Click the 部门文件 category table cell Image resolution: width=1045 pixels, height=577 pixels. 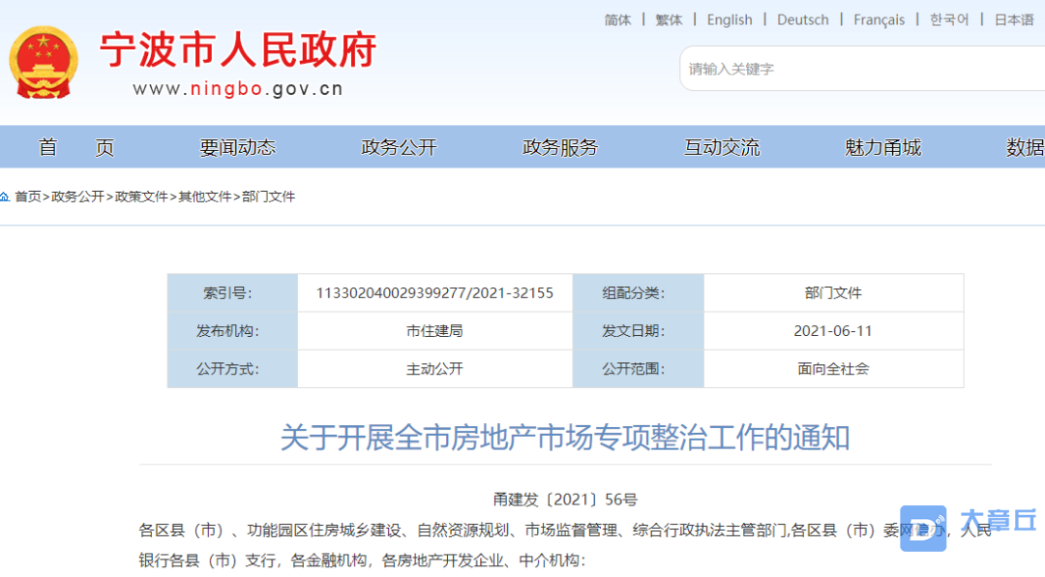click(833, 292)
